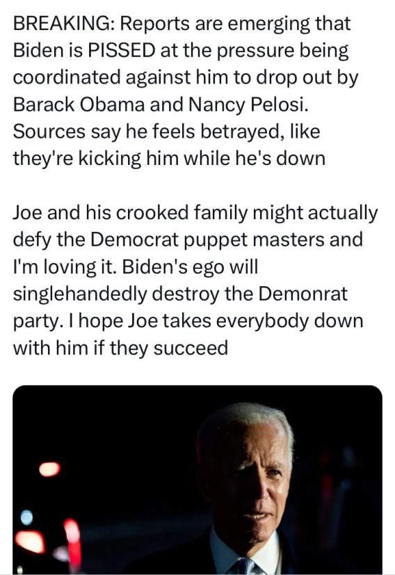The width and height of the screenshot is (395, 575).
Task: Click the phrase 'Reports are emerging that'
Action: [235, 25]
